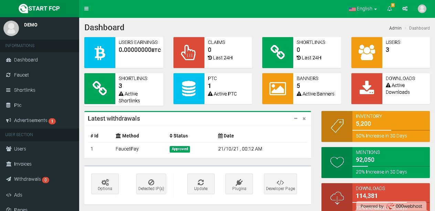Click the Date column header
The image size is (435, 211).
[x=226, y=136]
